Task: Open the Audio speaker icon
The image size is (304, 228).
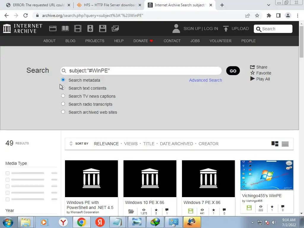Action: pos(90,28)
